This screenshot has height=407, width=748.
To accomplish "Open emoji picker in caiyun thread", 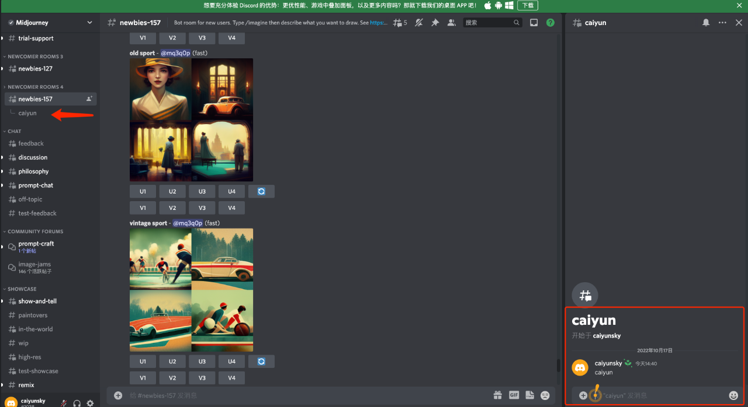I will click(x=733, y=395).
